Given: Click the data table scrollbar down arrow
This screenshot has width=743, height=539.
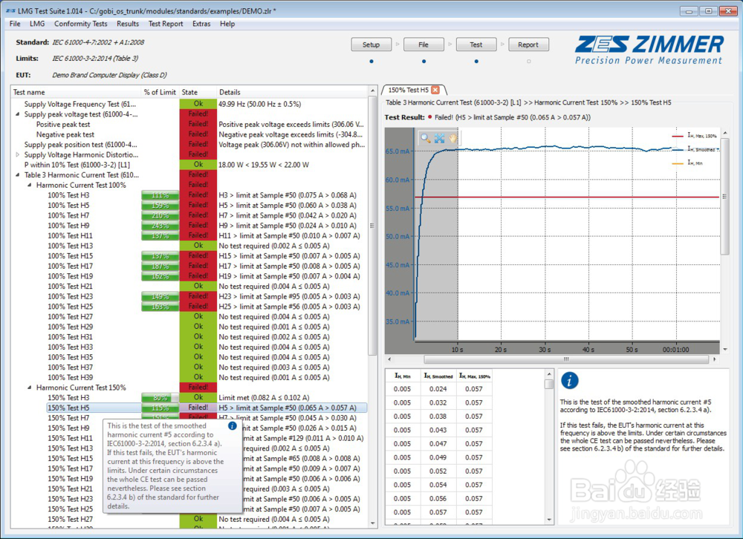Looking at the screenshot, I should coord(549,520).
